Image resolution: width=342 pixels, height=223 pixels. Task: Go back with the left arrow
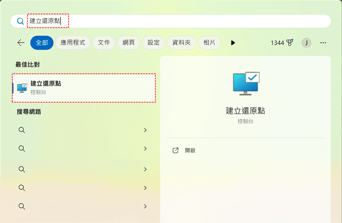pyautogui.click(x=21, y=43)
